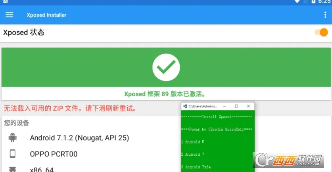Toggle the Xposed 状态 switch
332x172 pixels.
pos(321,32)
